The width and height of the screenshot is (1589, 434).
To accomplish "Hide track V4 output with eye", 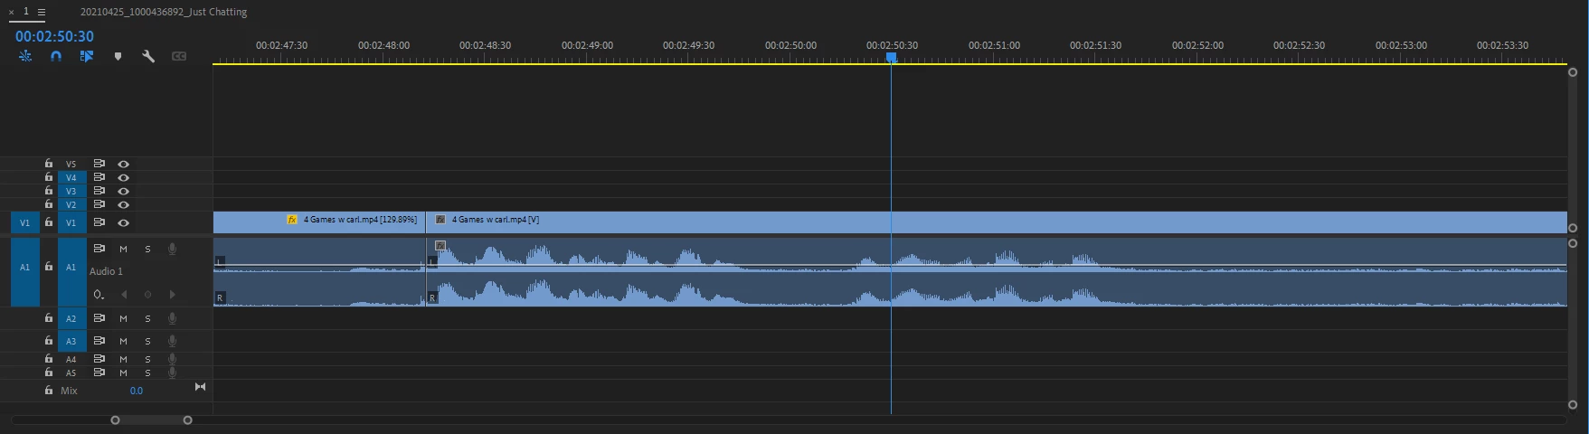I will [124, 177].
